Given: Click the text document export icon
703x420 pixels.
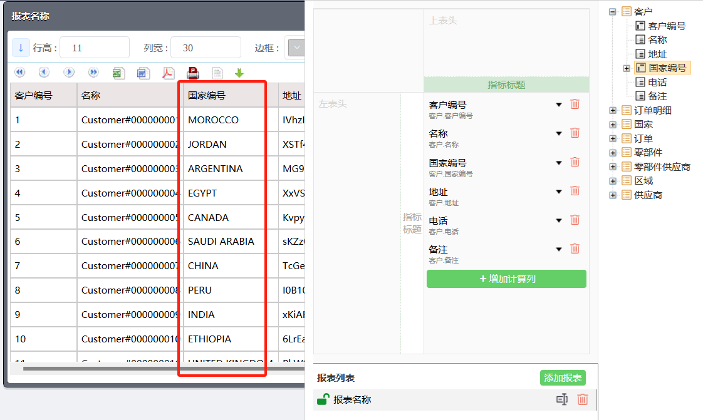Looking at the screenshot, I should (x=217, y=73).
